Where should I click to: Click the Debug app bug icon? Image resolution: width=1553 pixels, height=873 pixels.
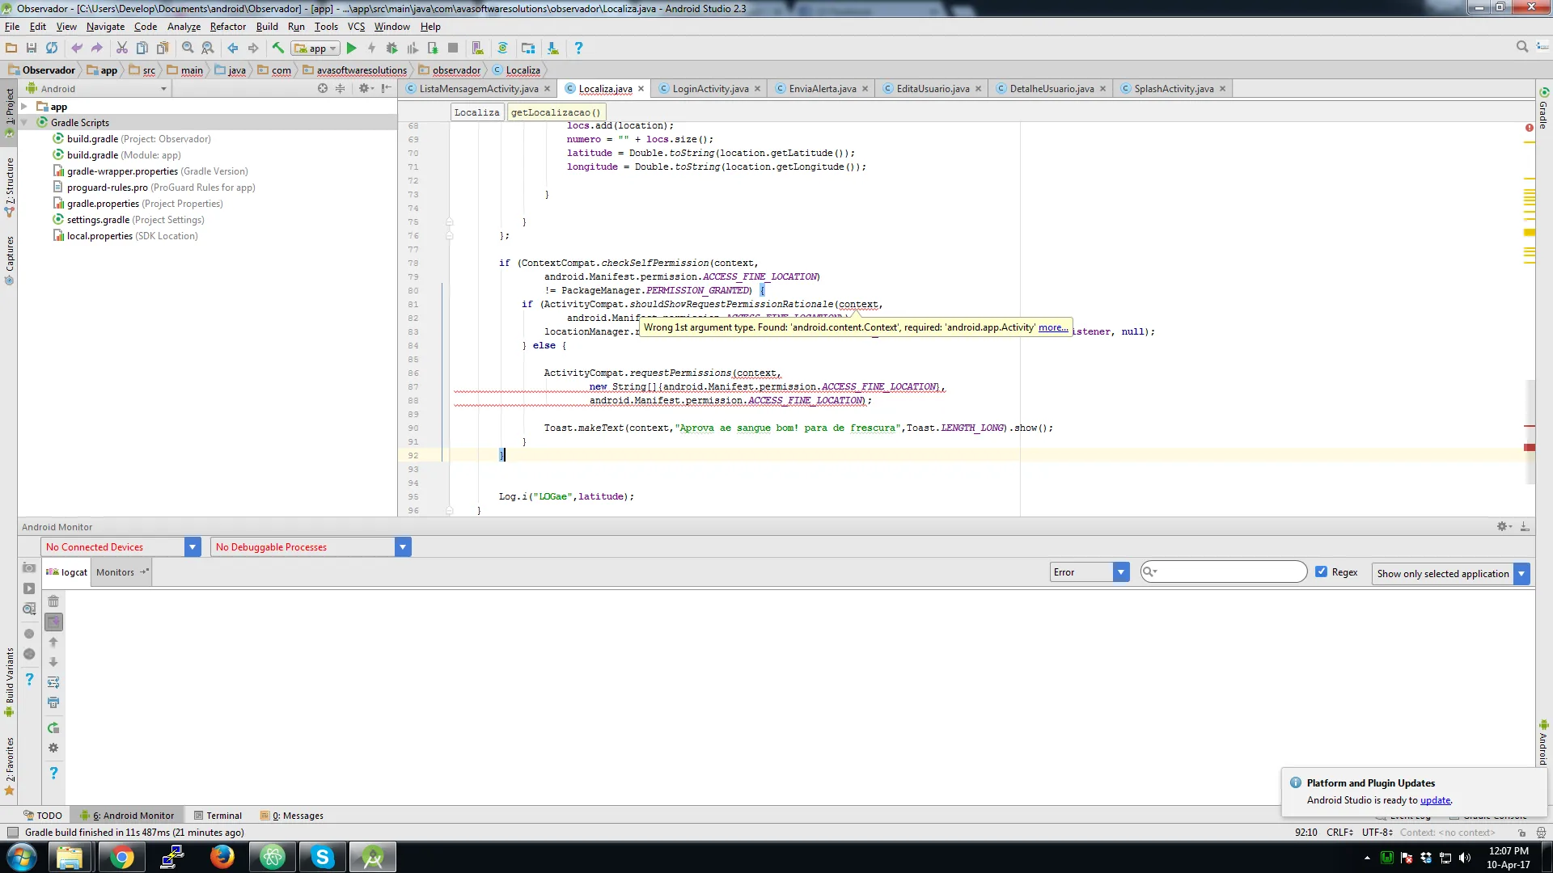pyautogui.click(x=392, y=48)
